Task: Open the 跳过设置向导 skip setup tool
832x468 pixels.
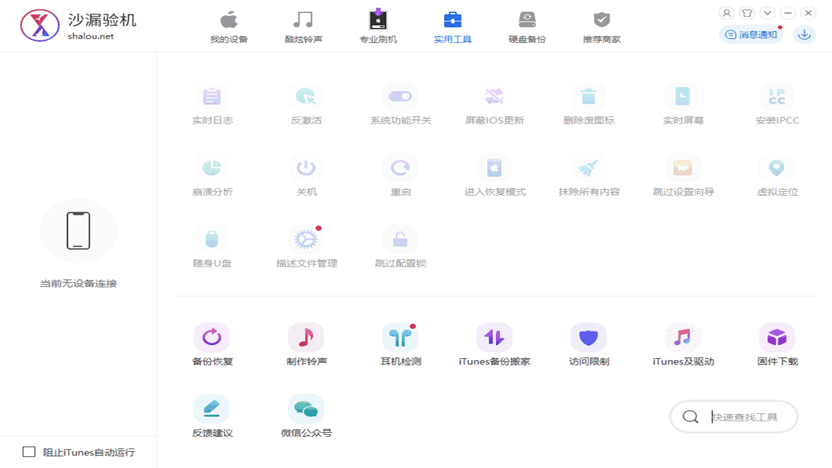Action: [683, 175]
